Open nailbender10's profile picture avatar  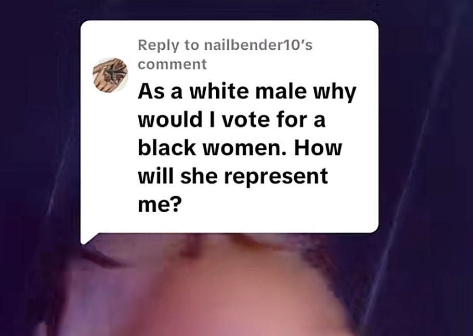click(x=110, y=75)
